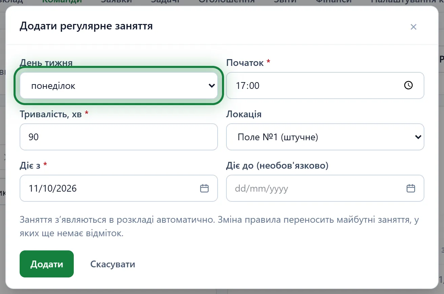Click the dialog title Додати регулярне заняття
This screenshot has height=294, width=444.
pos(86,26)
